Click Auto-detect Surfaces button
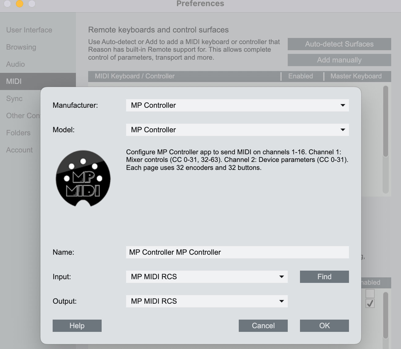The width and height of the screenshot is (401, 349). point(339,44)
